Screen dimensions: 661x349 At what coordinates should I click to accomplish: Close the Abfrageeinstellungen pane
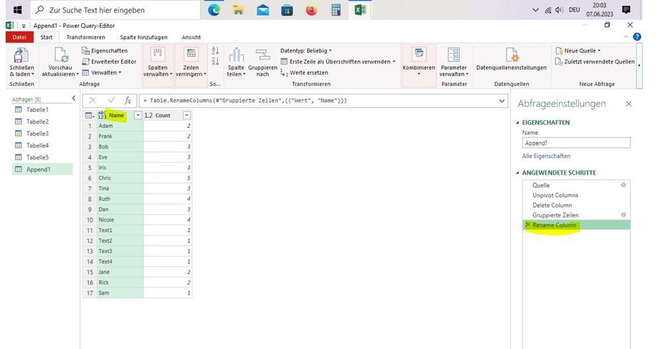click(629, 104)
